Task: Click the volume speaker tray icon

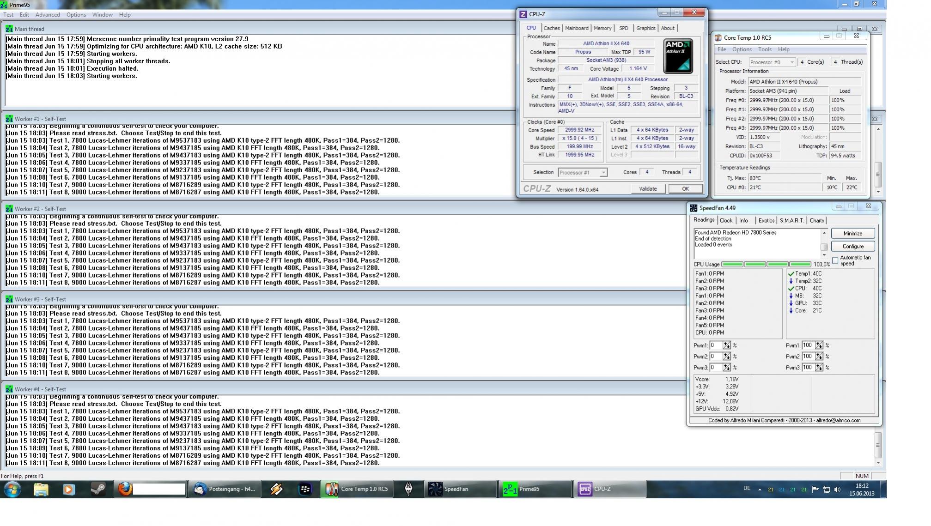Action: click(837, 490)
